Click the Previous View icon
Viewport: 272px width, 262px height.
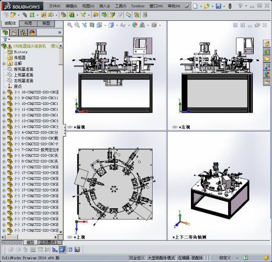coord(85,25)
